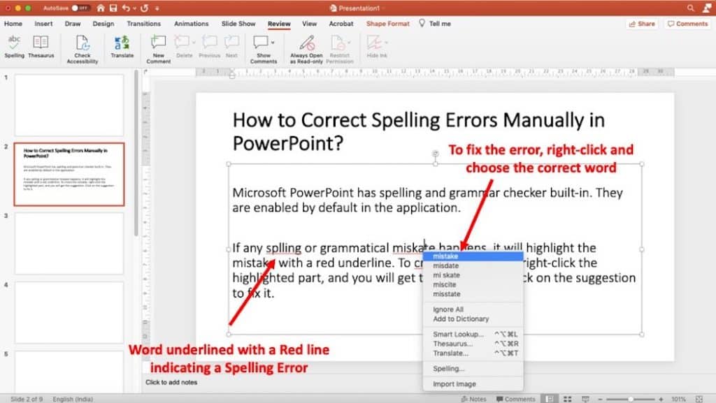
Task: Switch to the Animations tab
Action: click(191, 23)
